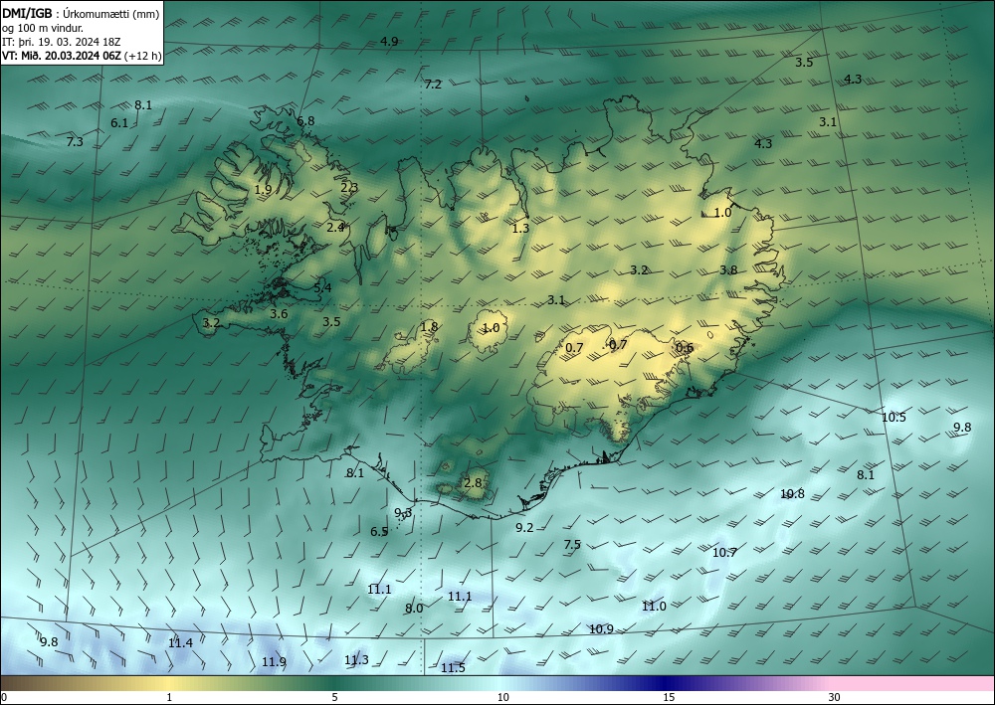Image resolution: width=995 pixels, height=705 pixels.
Task: Select the 9.3 value on the south coast
Action: point(403,512)
